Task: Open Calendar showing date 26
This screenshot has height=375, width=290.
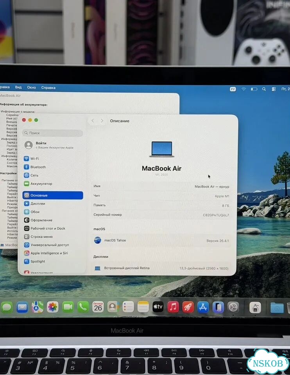Action: pyautogui.click(x=98, y=307)
